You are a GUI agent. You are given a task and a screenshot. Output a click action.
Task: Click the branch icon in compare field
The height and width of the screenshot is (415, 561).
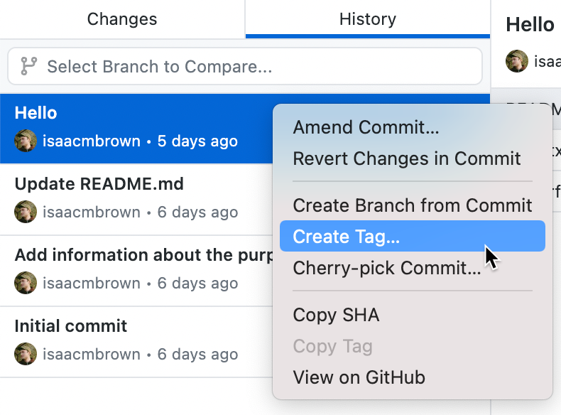[28, 67]
